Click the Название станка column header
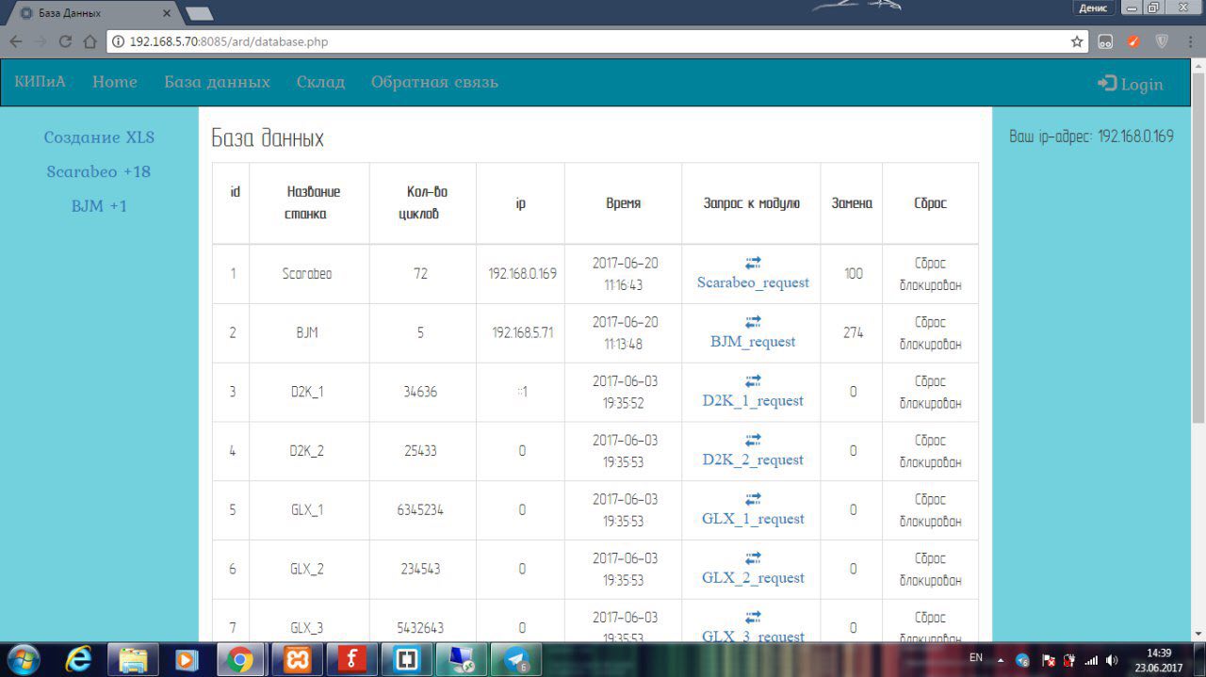 (309, 202)
